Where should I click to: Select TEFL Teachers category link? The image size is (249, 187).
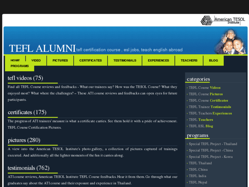pos(201,120)
